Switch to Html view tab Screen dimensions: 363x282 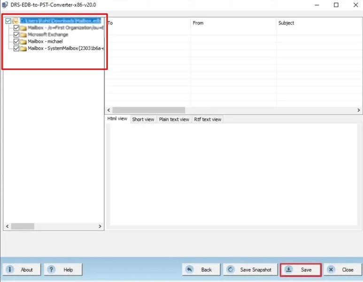click(117, 118)
